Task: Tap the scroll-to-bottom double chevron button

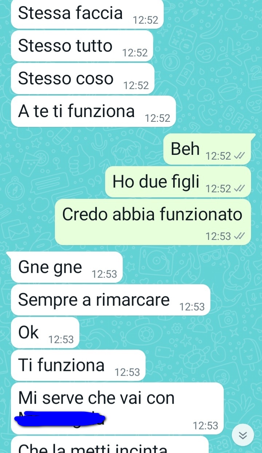Action: click(x=243, y=435)
